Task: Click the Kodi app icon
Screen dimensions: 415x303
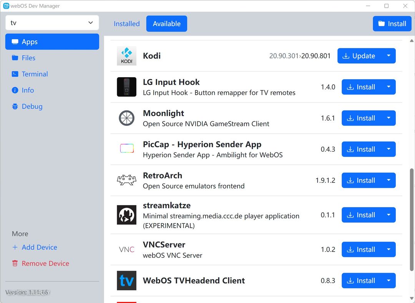Action: [x=126, y=56]
